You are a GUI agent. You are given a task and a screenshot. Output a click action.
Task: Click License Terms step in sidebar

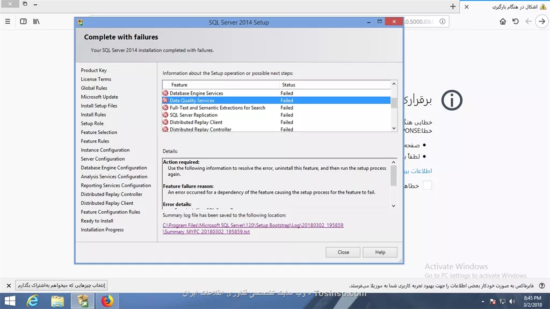coord(96,79)
